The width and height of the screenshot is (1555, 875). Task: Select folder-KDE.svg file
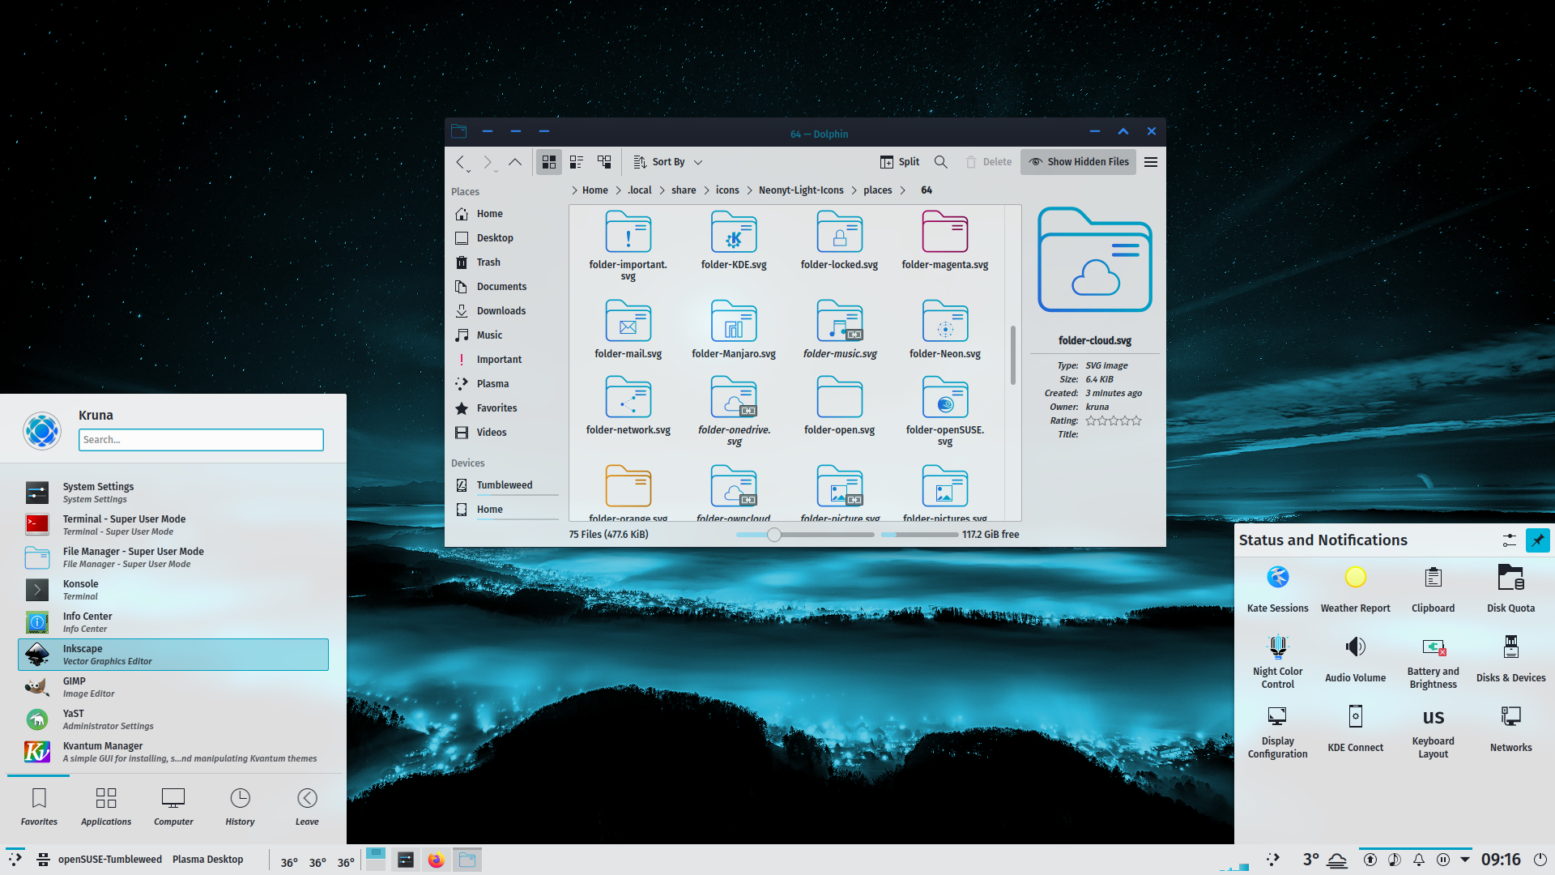(x=734, y=241)
